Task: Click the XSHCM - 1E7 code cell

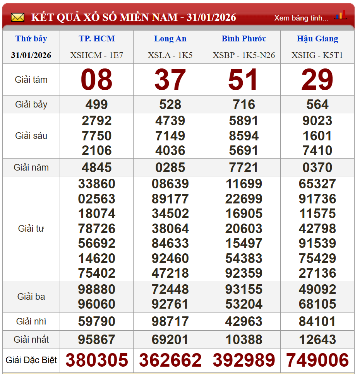Action: tap(97, 55)
